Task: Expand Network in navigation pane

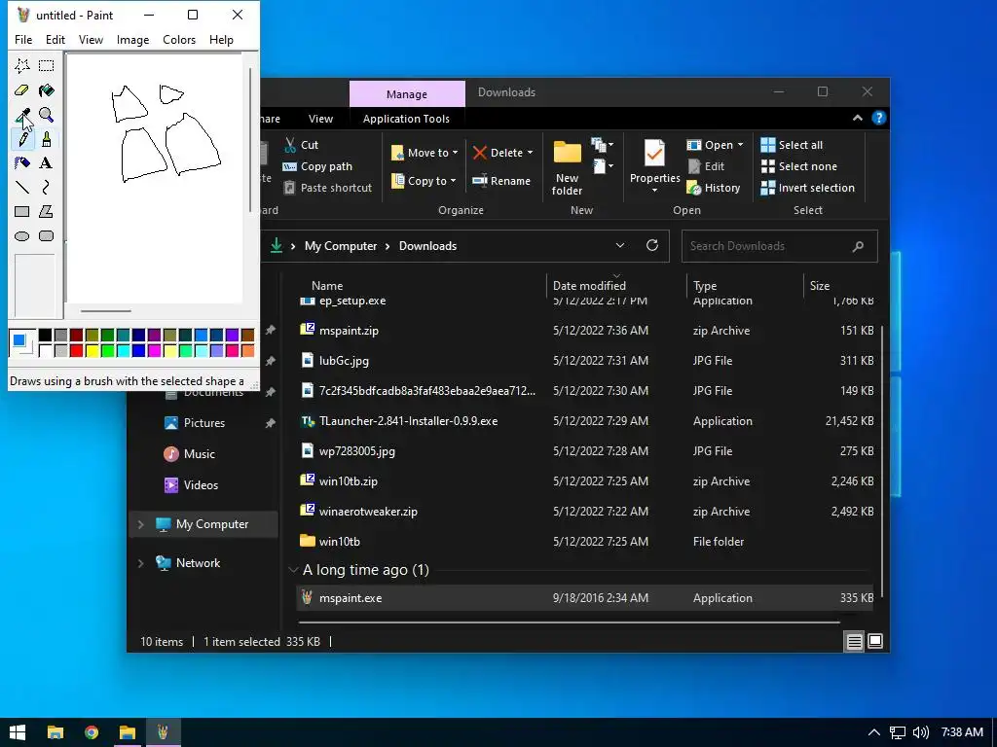Action: (140, 563)
